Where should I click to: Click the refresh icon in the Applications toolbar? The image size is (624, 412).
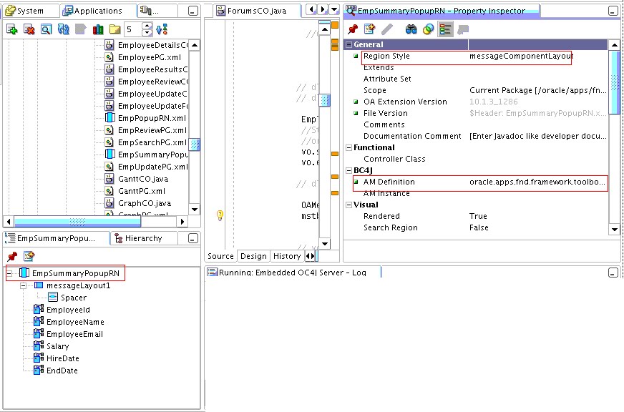tap(63, 29)
